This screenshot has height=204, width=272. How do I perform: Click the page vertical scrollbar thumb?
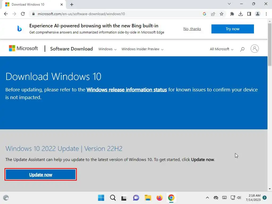[x=270, y=44]
